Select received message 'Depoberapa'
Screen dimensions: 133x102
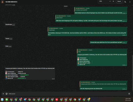tap(10, 25)
